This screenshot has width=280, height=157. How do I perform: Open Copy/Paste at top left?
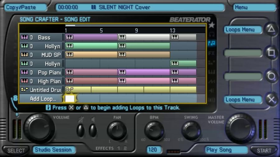25,7
